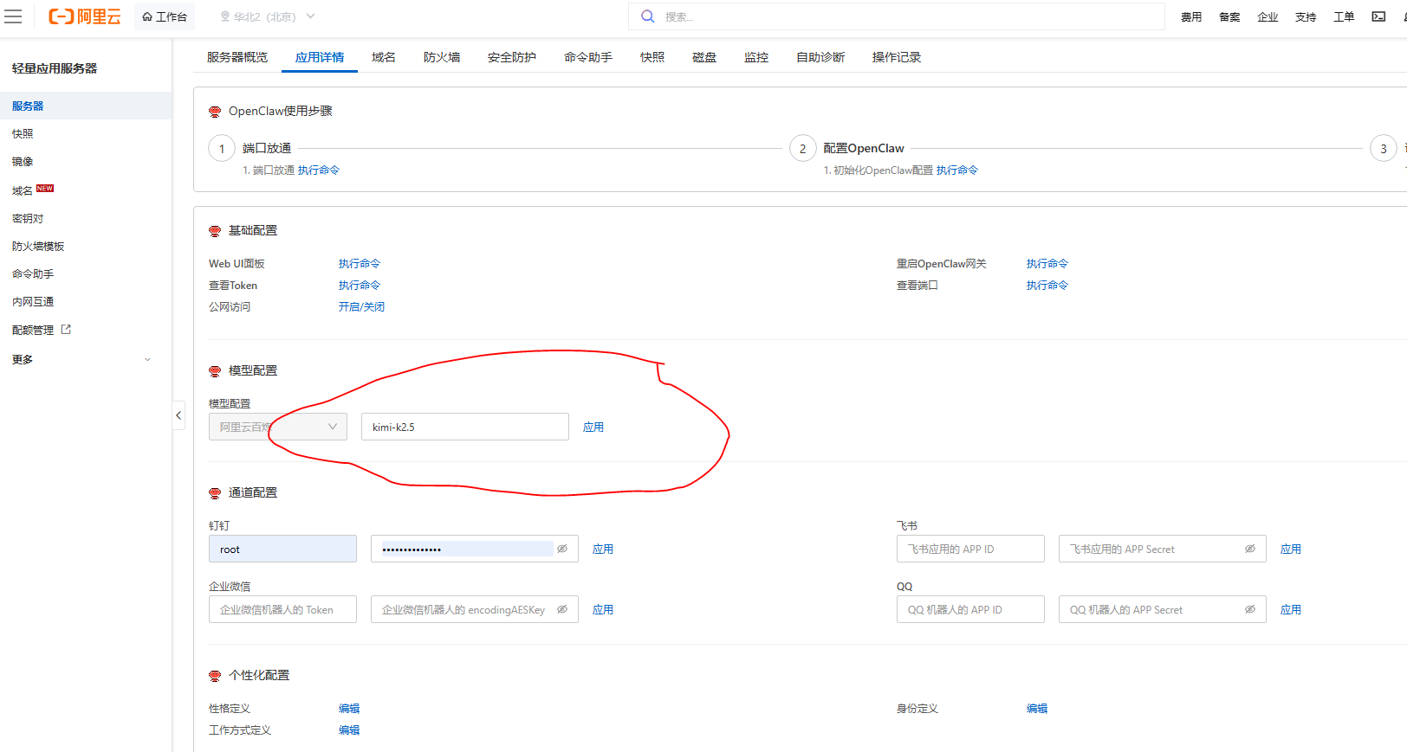Viewport: 1407px width, 752px height.
Task: Open the 费用 menu
Action: click(1191, 16)
